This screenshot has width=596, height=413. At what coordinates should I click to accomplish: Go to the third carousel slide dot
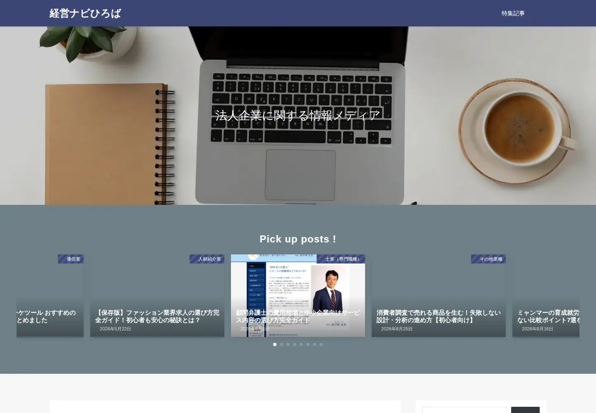click(288, 344)
